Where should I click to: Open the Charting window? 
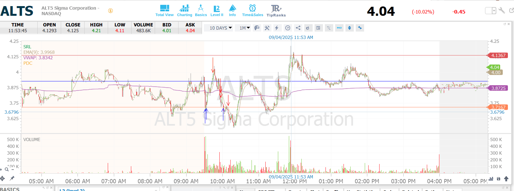coord(184,11)
